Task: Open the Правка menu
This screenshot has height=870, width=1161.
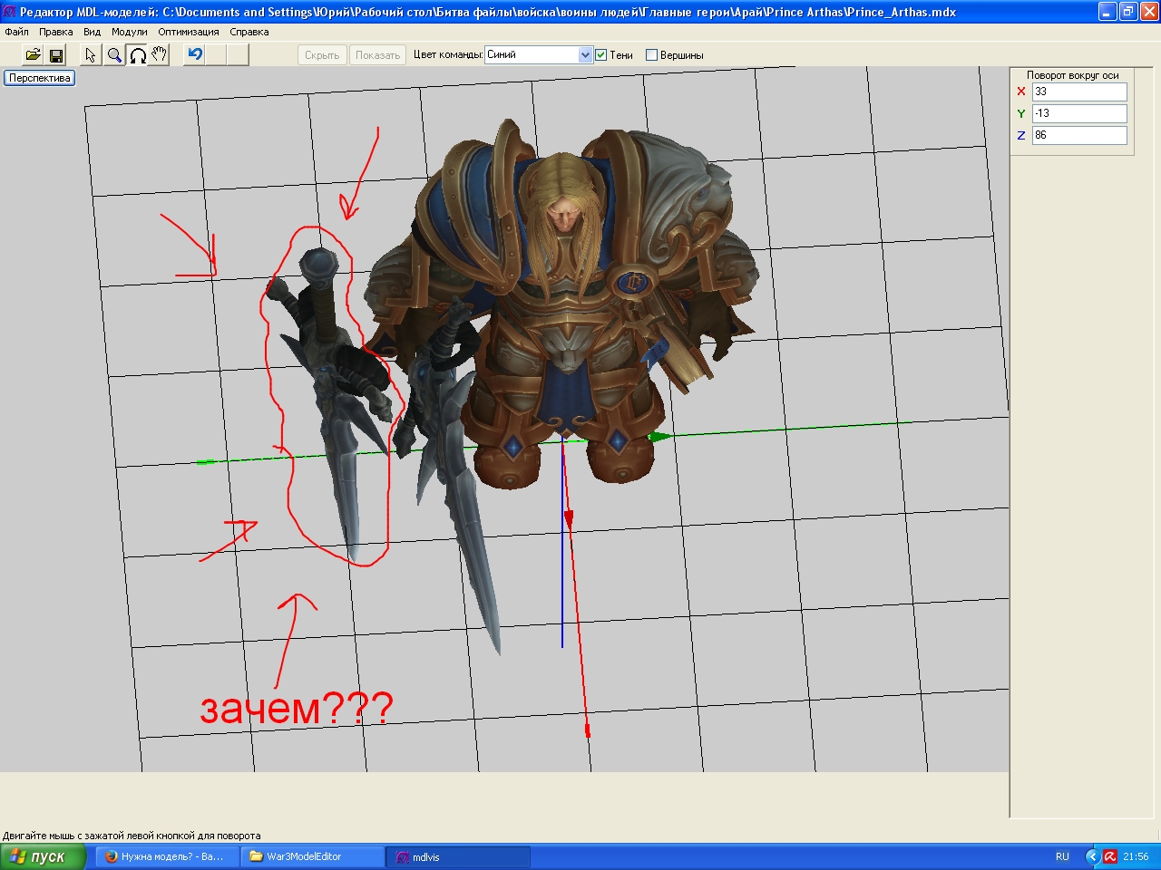Action: point(55,32)
